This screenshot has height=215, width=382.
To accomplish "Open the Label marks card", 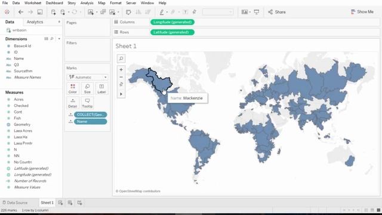I will (x=101, y=89).
